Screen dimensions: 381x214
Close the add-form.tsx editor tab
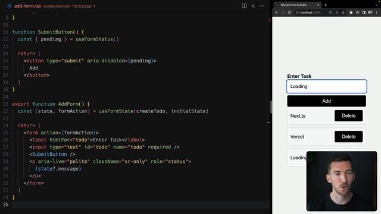point(253,6)
